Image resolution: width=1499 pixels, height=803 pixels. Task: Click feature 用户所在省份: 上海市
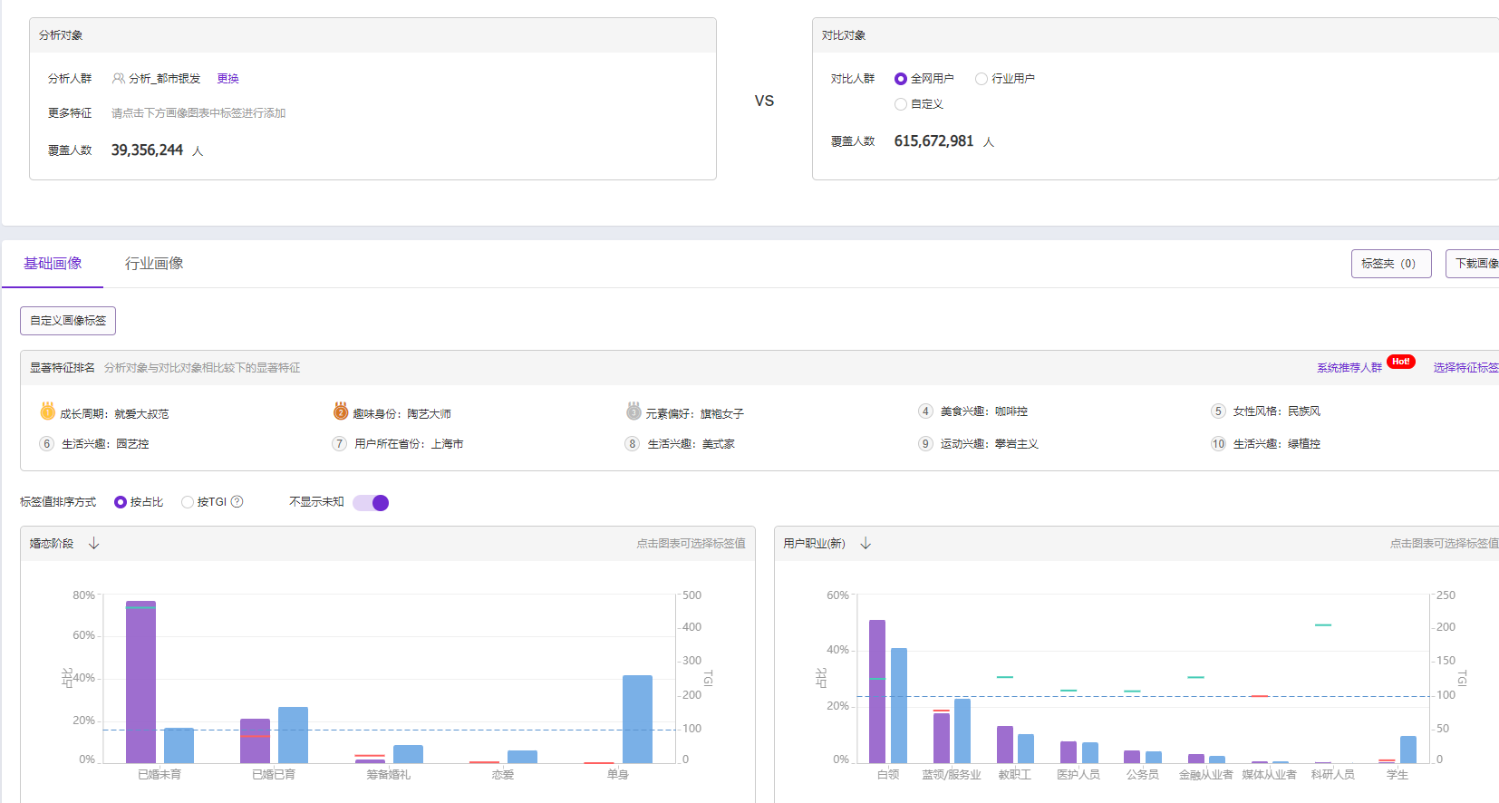click(409, 444)
